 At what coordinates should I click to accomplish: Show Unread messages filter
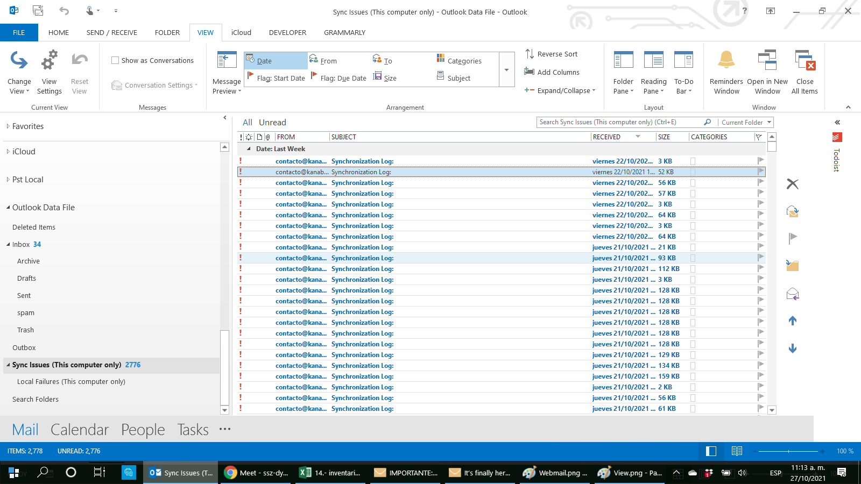pyautogui.click(x=272, y=122)
